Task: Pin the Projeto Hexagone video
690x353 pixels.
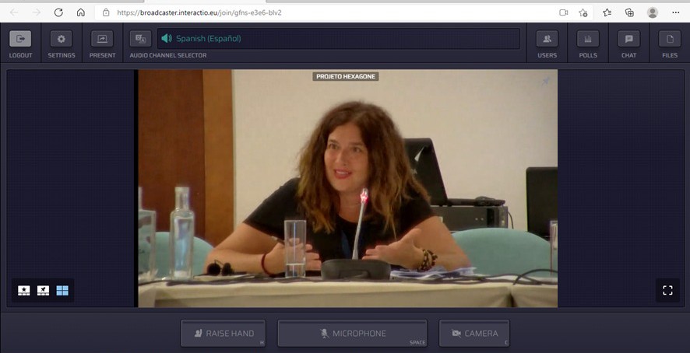Action: [546, 81]
